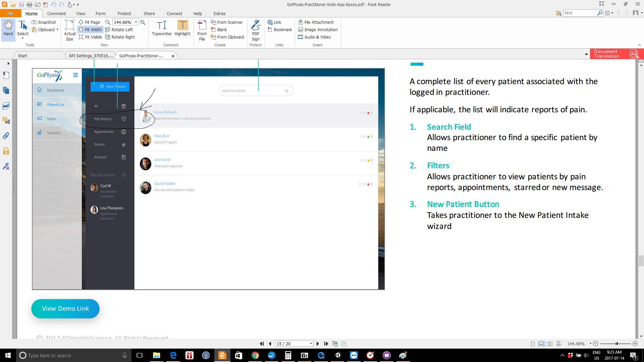The height and width of the screenshot is (362, 644).
Task: Open the Bookmarks side panel icon
Action: pyautogui.click(x=6, y=75)
